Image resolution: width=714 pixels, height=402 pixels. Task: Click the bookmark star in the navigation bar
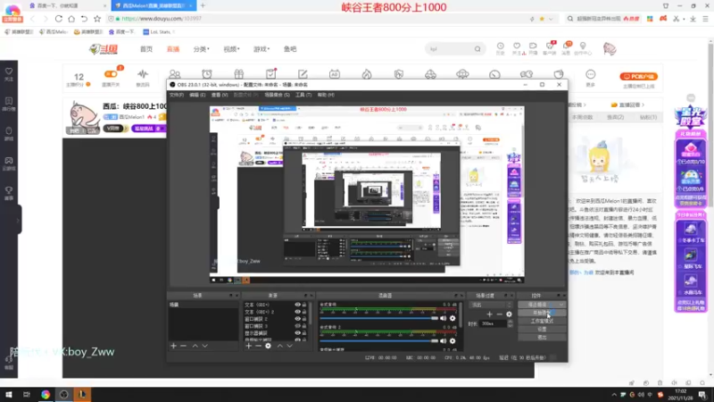click(x=97, y=19)
